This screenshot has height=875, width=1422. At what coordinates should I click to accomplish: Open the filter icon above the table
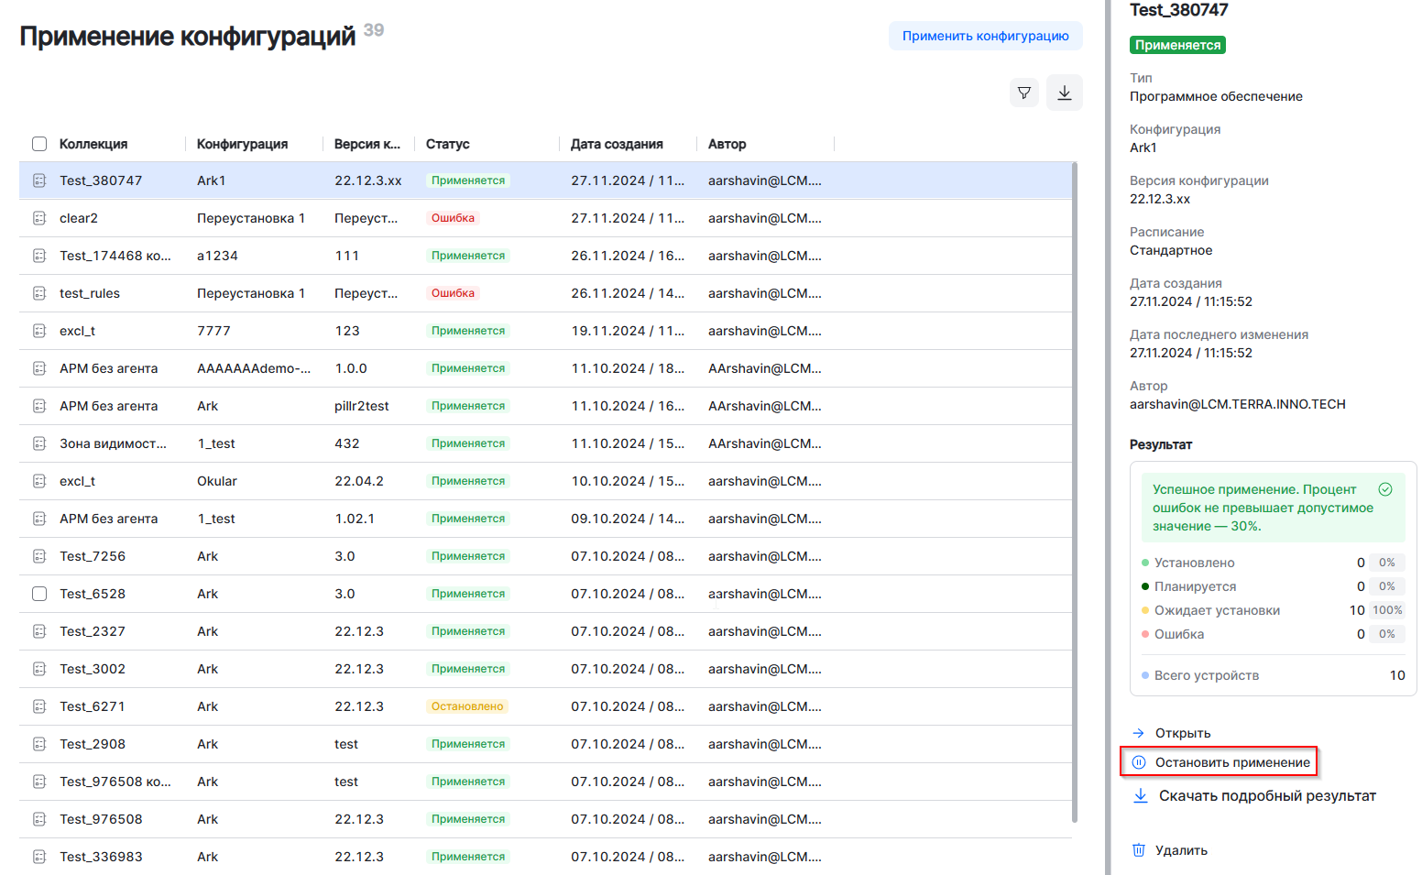coord(1024,93)
